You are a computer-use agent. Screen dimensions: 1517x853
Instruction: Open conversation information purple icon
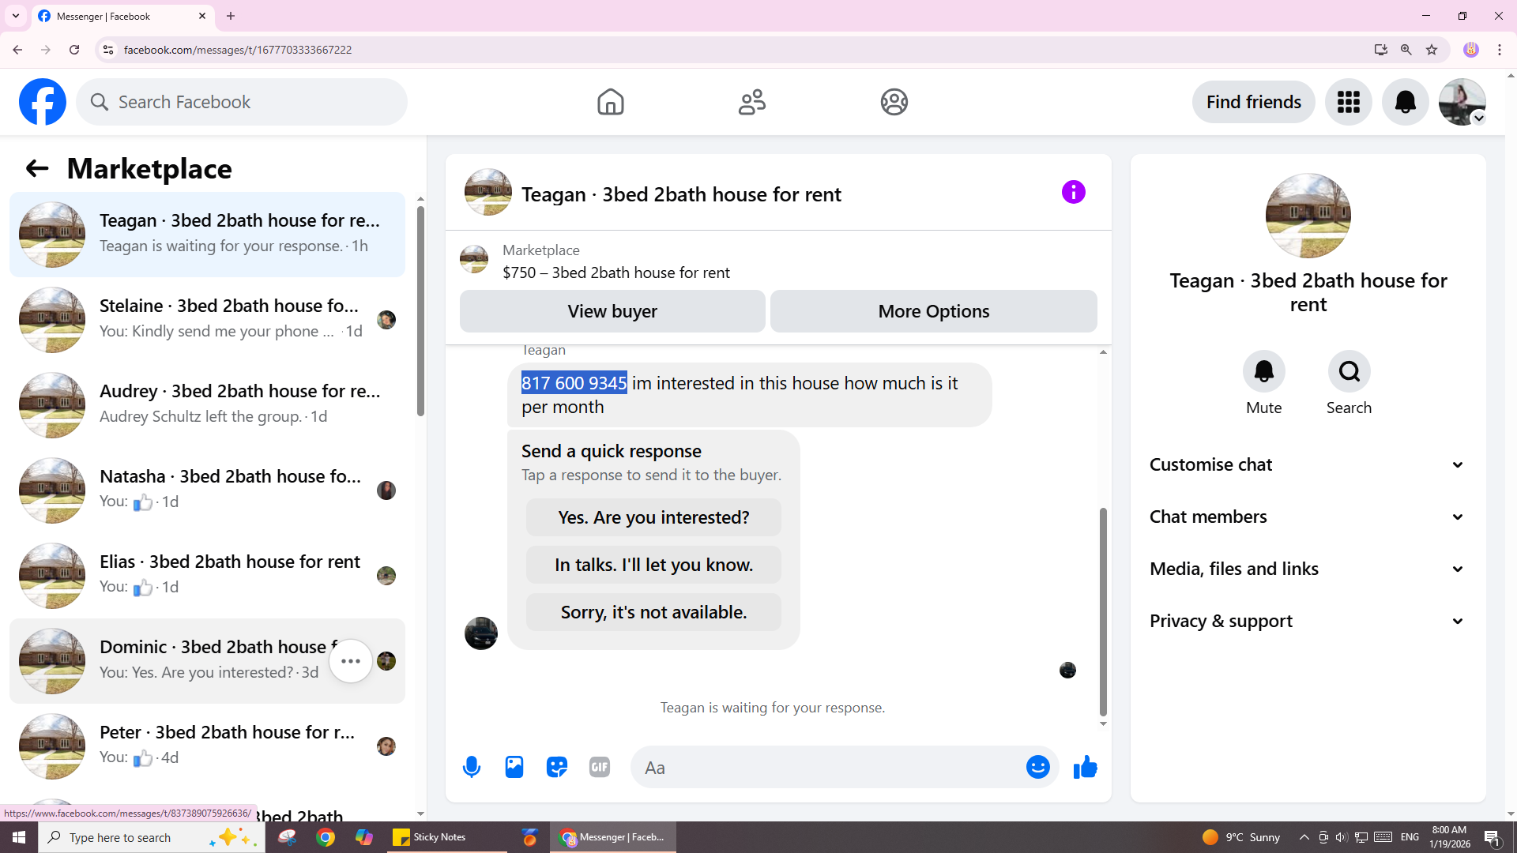1073,192
